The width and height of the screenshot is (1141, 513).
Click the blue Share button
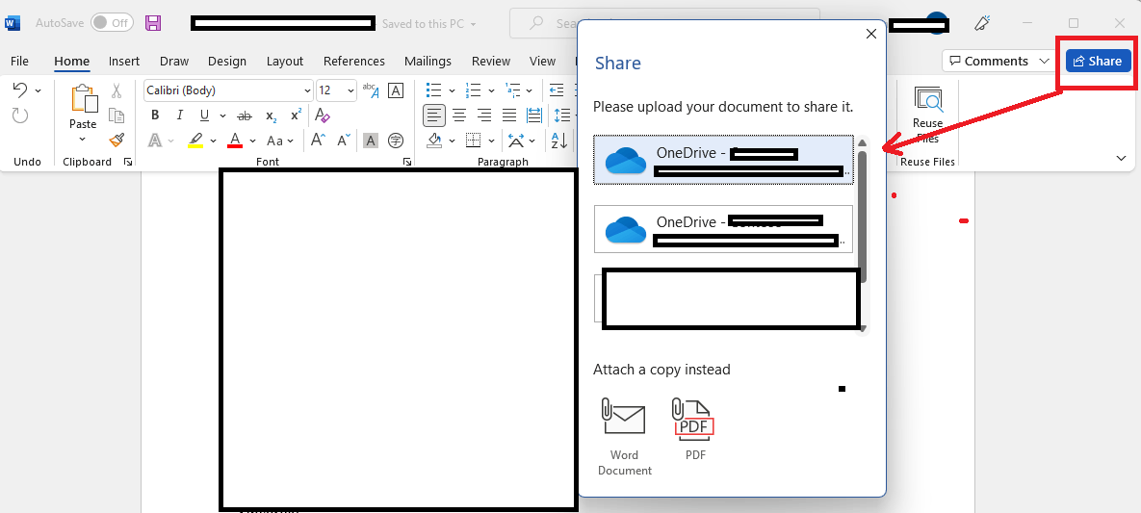point(1098,62)
